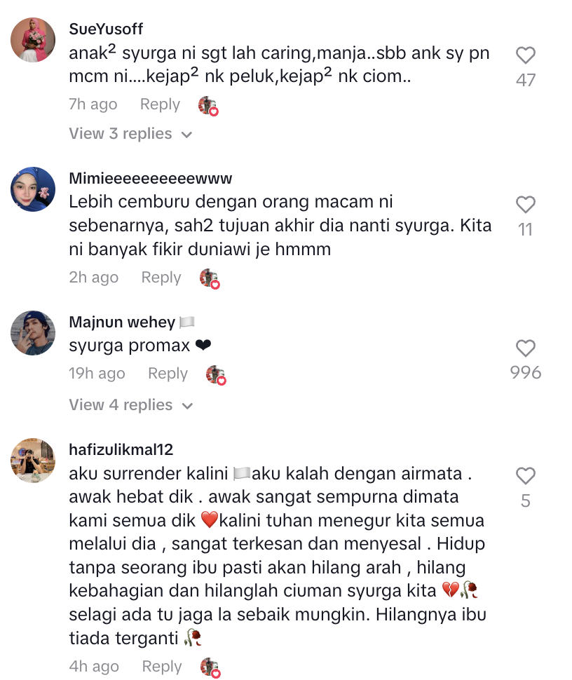Tap creator-liked badge on hafizulikmal12's comment
This screenshot has height=680, width=572.
[210, 668]
